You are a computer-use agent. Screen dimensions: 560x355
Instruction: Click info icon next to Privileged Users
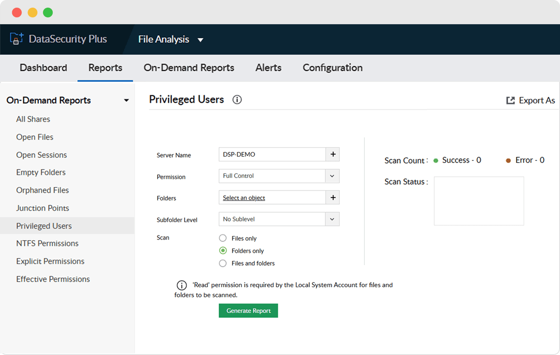237,100
